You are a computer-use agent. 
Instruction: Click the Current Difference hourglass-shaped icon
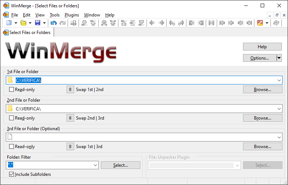pos(132,23)
